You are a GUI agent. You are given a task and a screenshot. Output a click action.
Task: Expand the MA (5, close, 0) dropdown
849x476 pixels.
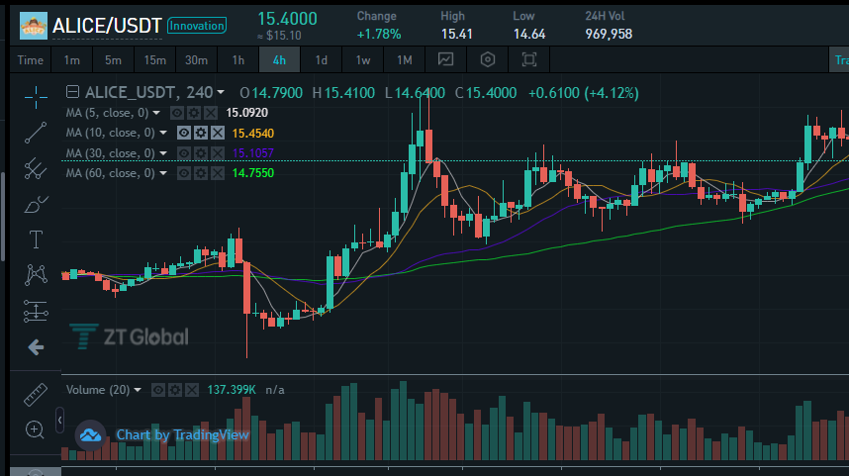pos(157,113)
